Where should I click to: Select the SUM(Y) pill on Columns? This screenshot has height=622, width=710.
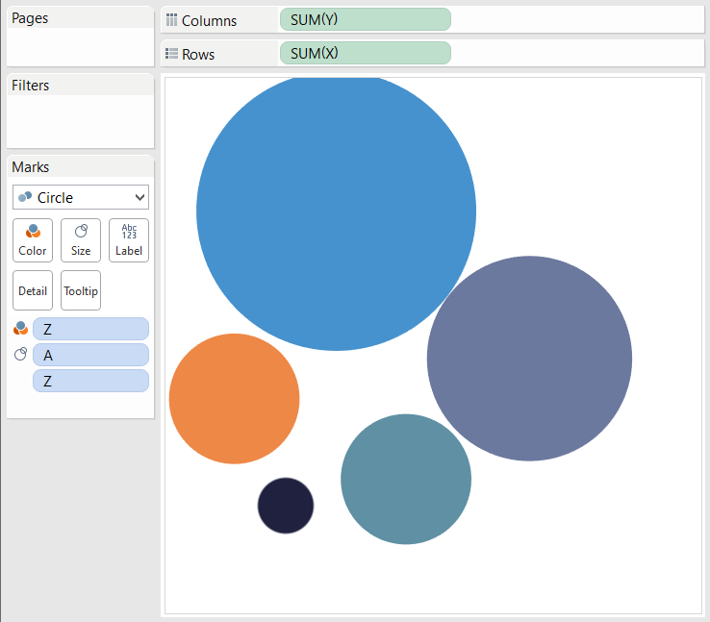366,19
